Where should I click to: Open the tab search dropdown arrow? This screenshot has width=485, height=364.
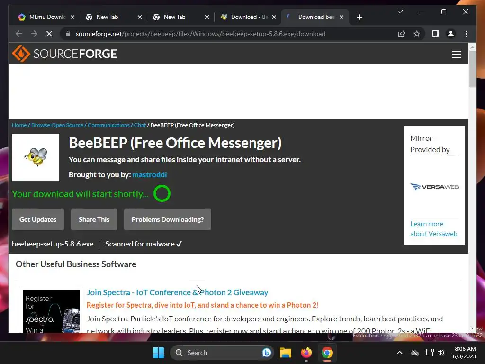coord(400,12)
